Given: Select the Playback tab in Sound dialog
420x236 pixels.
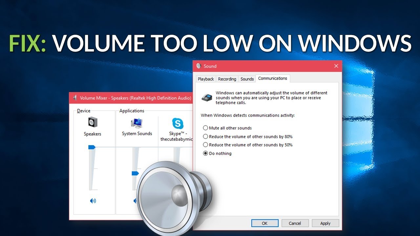Looking at the screenshot, I should coord(206,79).
